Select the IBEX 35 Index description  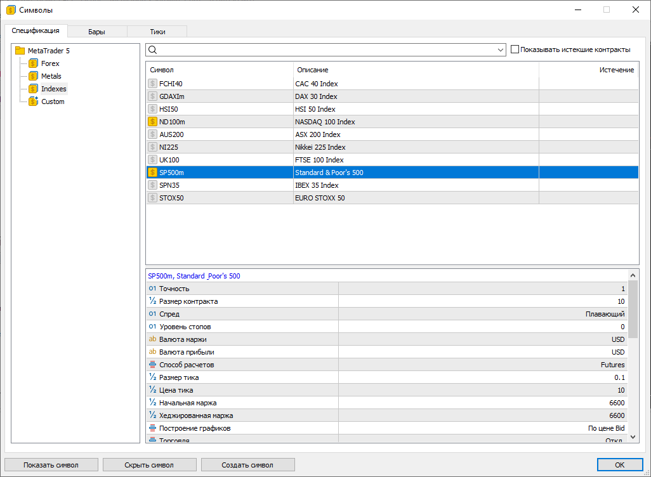[317, 185]
